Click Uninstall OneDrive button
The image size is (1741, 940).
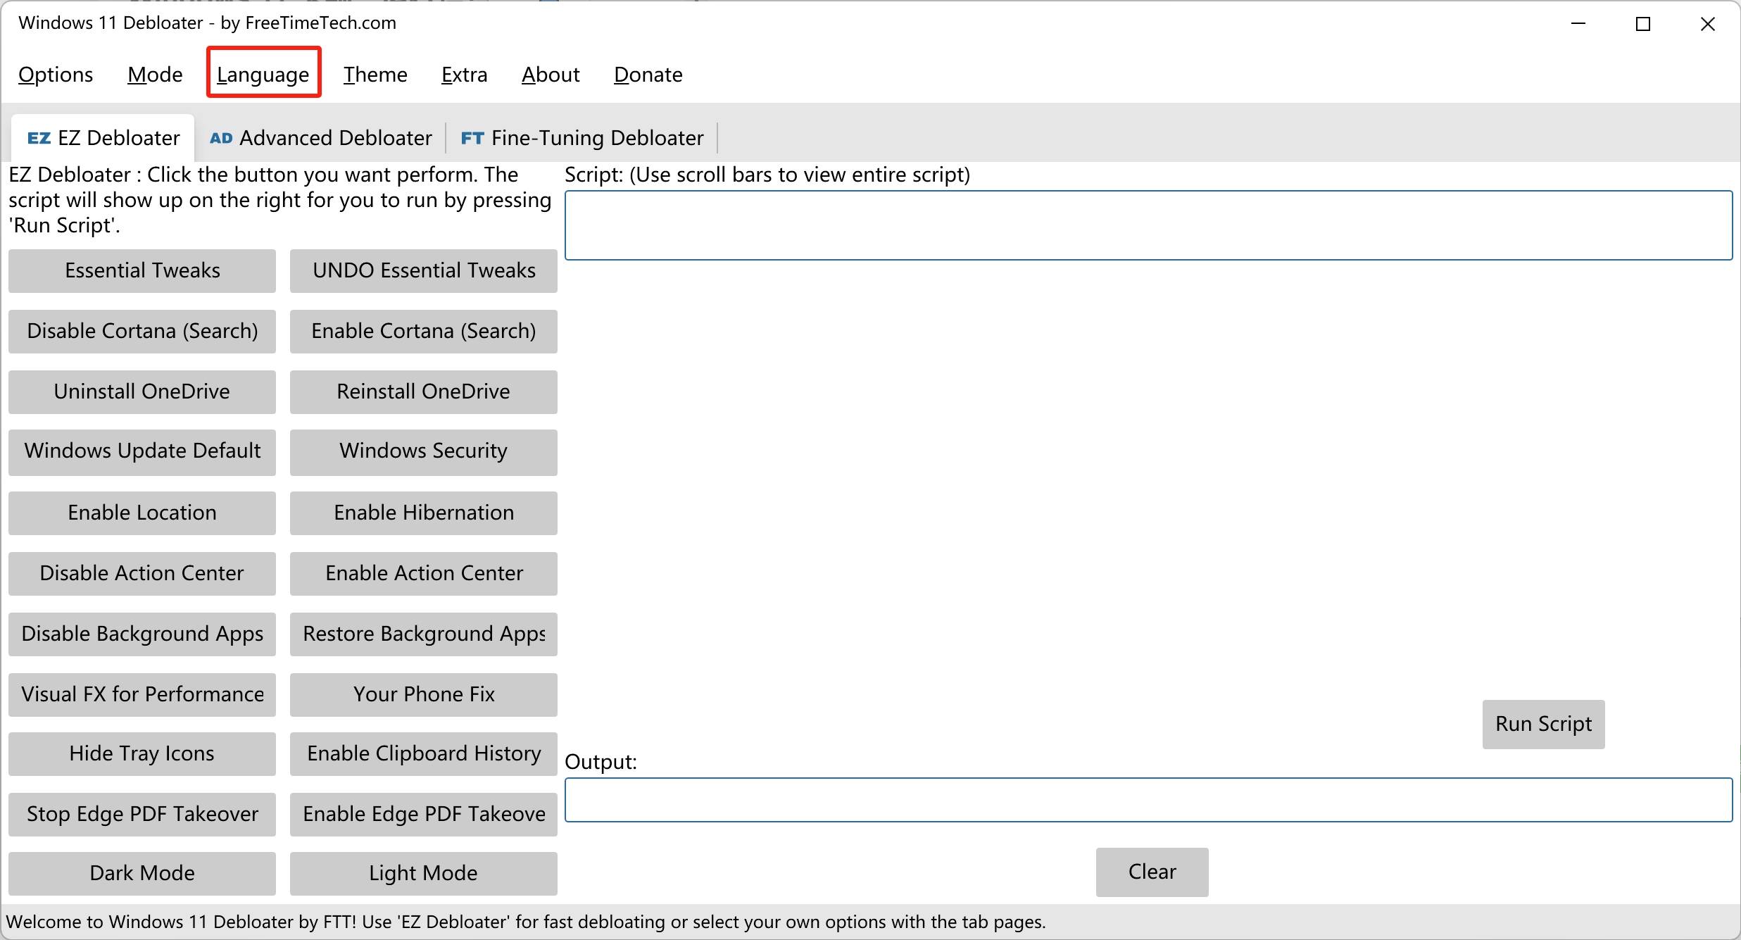pos(142,391)
